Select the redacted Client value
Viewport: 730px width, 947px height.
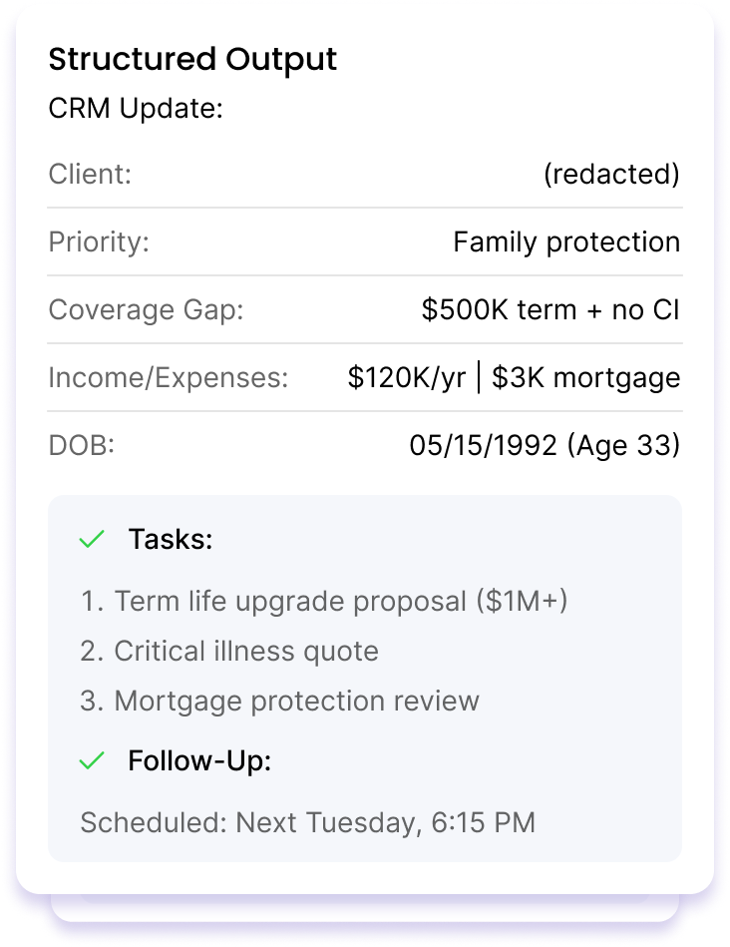click(611, 174)
